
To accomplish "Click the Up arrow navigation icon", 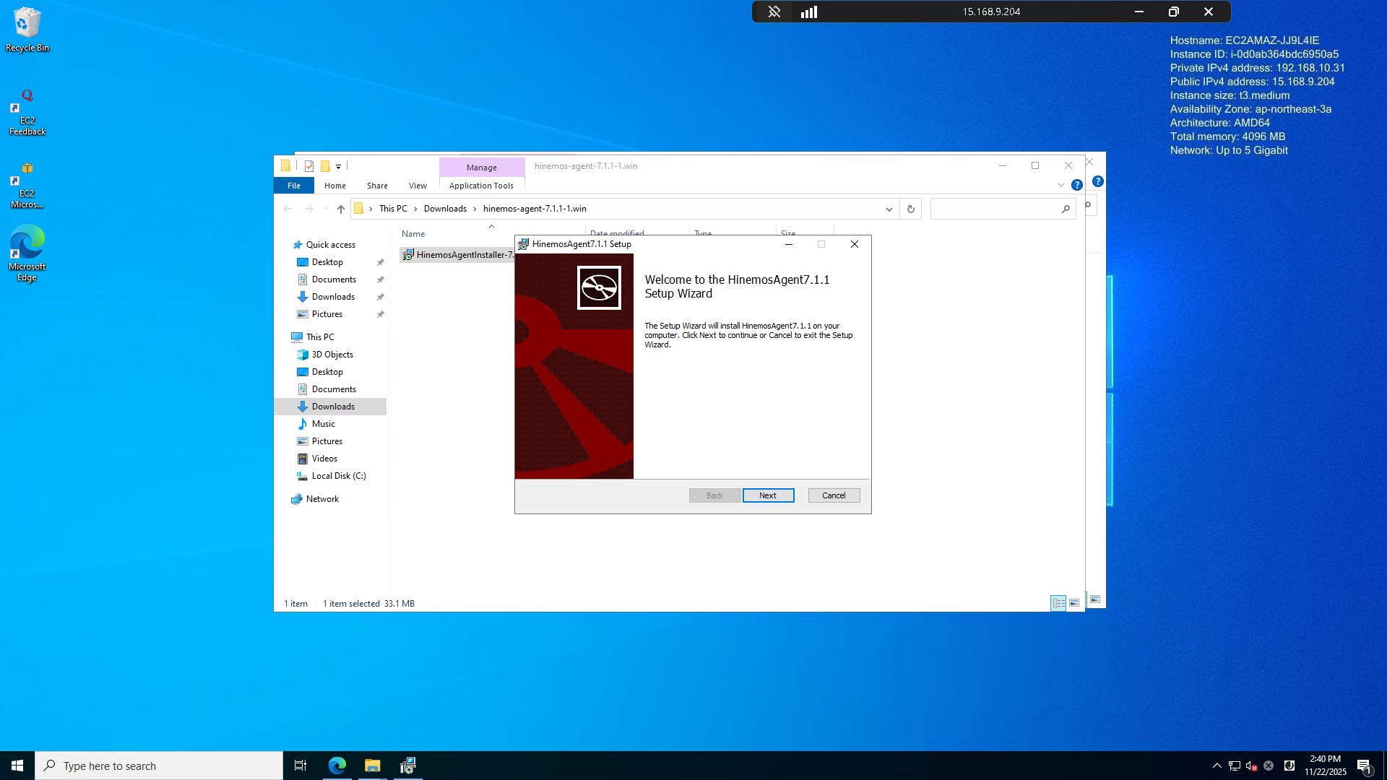I will (341, 209).
